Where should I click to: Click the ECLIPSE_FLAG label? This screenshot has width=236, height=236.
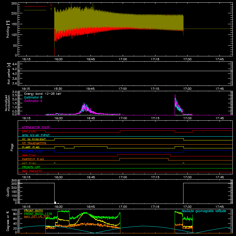click(x=32, y=151)
